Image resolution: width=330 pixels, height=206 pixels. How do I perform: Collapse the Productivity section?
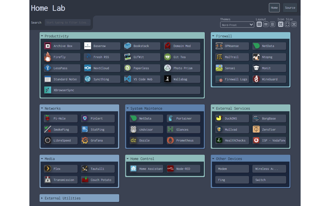pyautogui.click(x=122, y=36)
